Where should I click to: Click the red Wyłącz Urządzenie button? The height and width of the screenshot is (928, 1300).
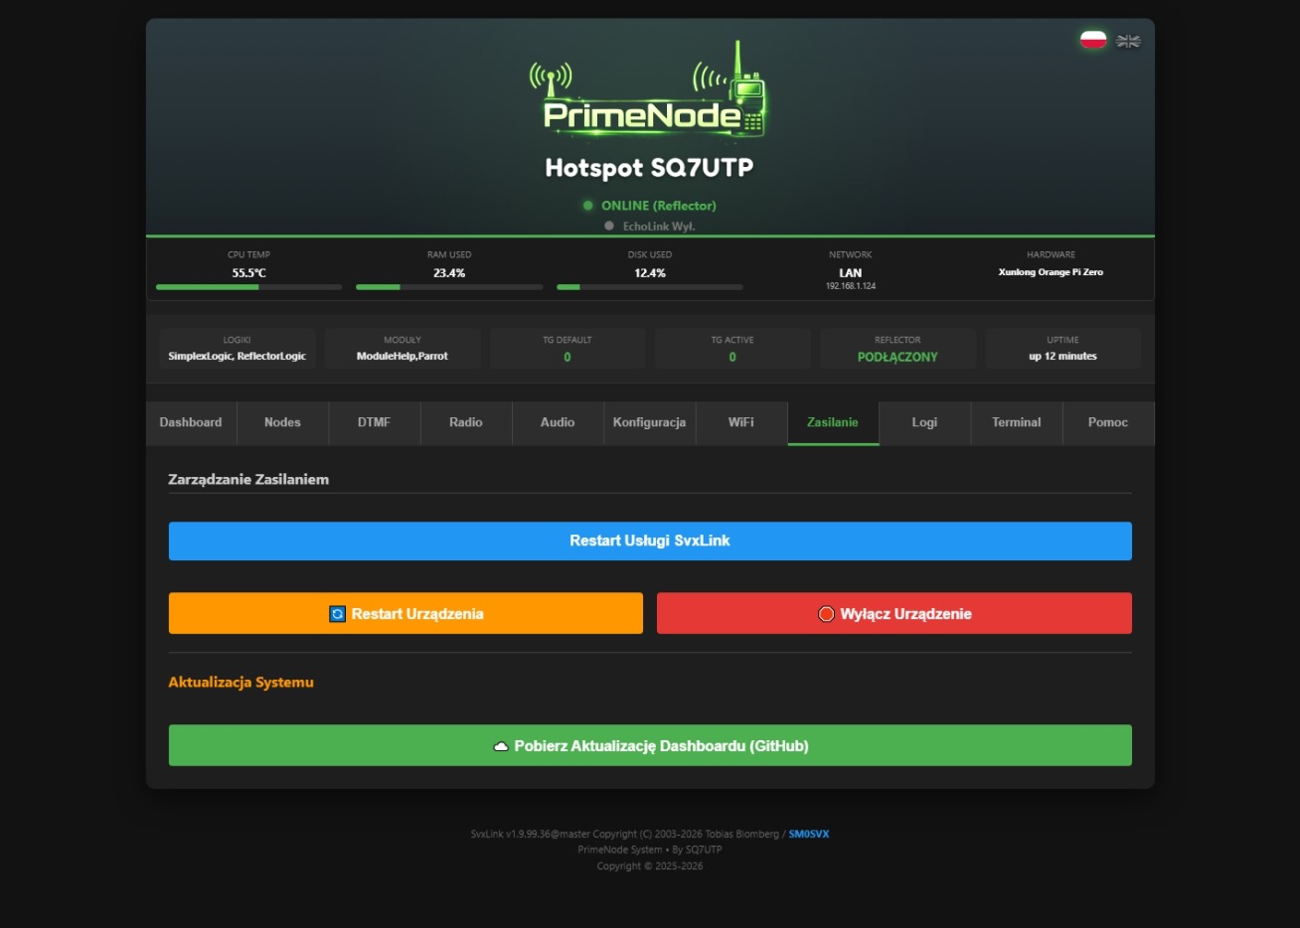pos(894,614)
